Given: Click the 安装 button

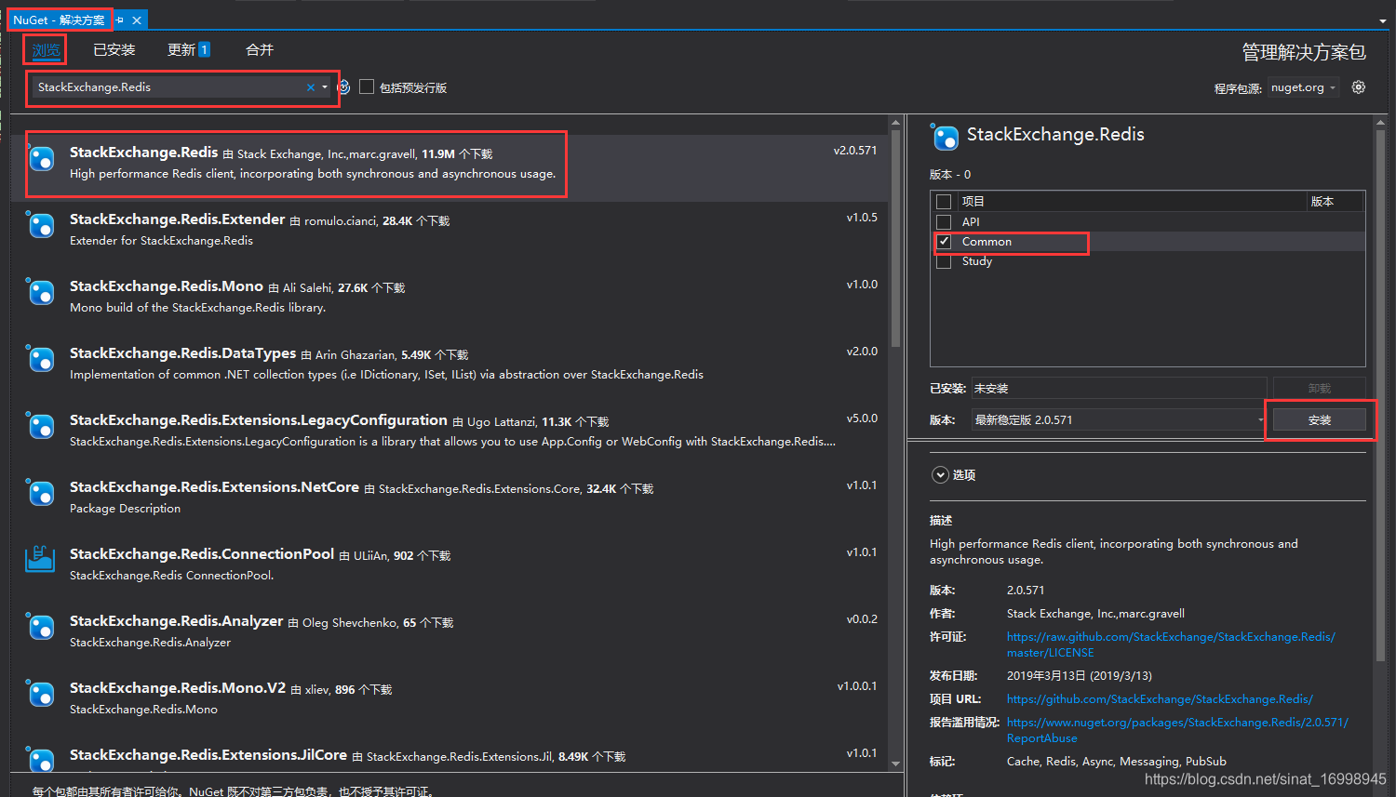Looking at the screenshot, I should (x=1320, y=419).
